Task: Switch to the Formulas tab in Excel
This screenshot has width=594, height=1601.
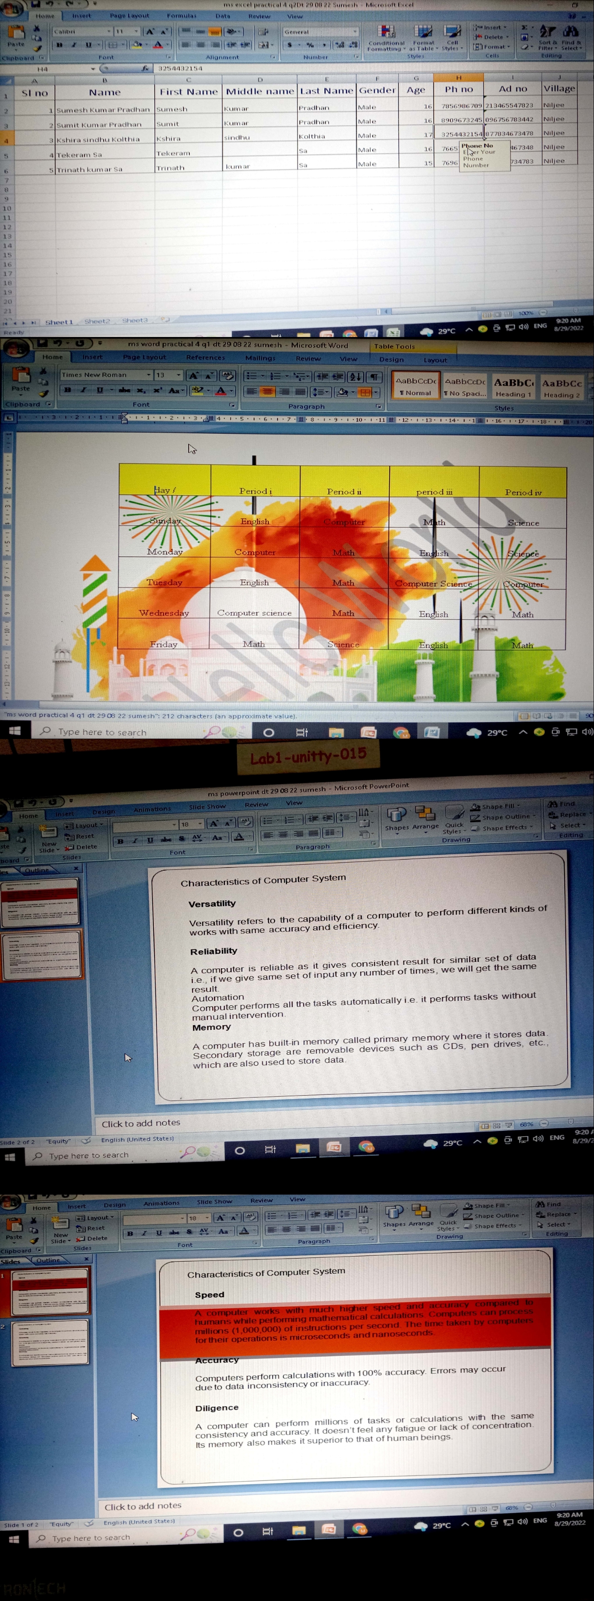Action: coord(181,15)
